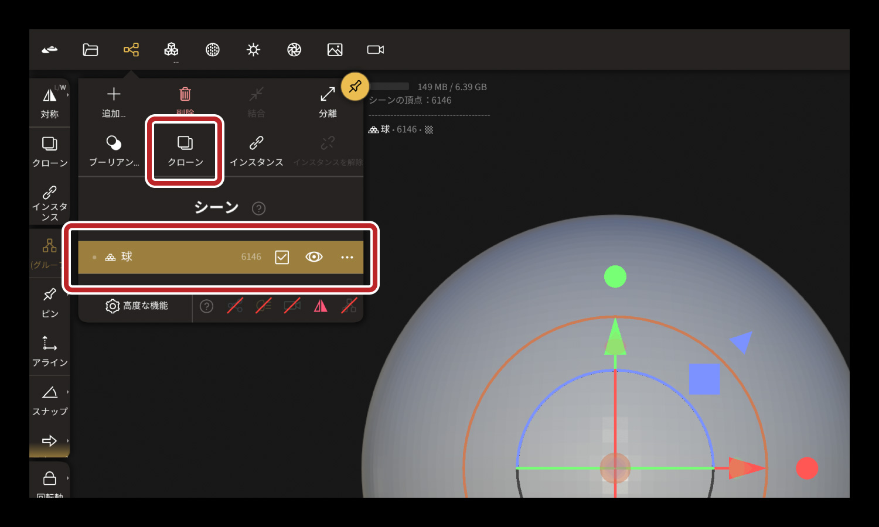Open the scene hierarchy tab in toolbar

tap(131, 50)
